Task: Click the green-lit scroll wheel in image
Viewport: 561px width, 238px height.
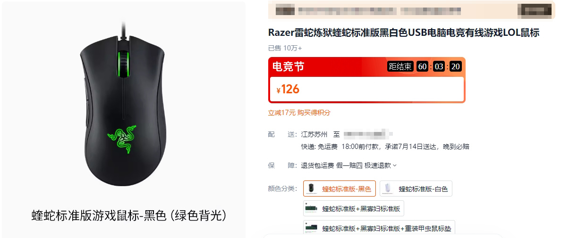Action: tap(122, 64)
